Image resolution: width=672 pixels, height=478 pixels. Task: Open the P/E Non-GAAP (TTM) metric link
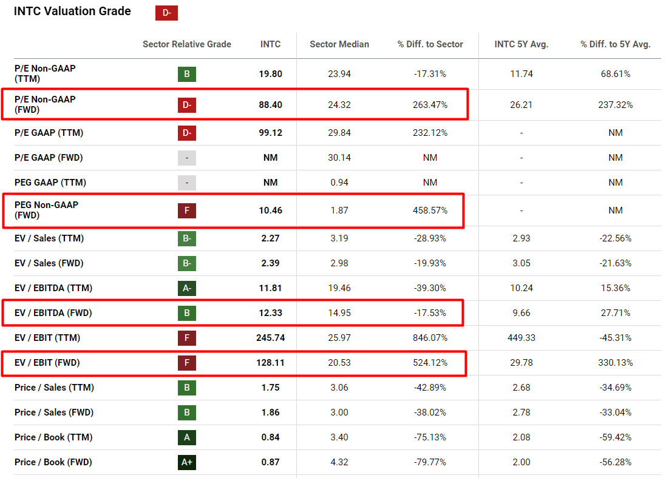(x=45, y=73)
